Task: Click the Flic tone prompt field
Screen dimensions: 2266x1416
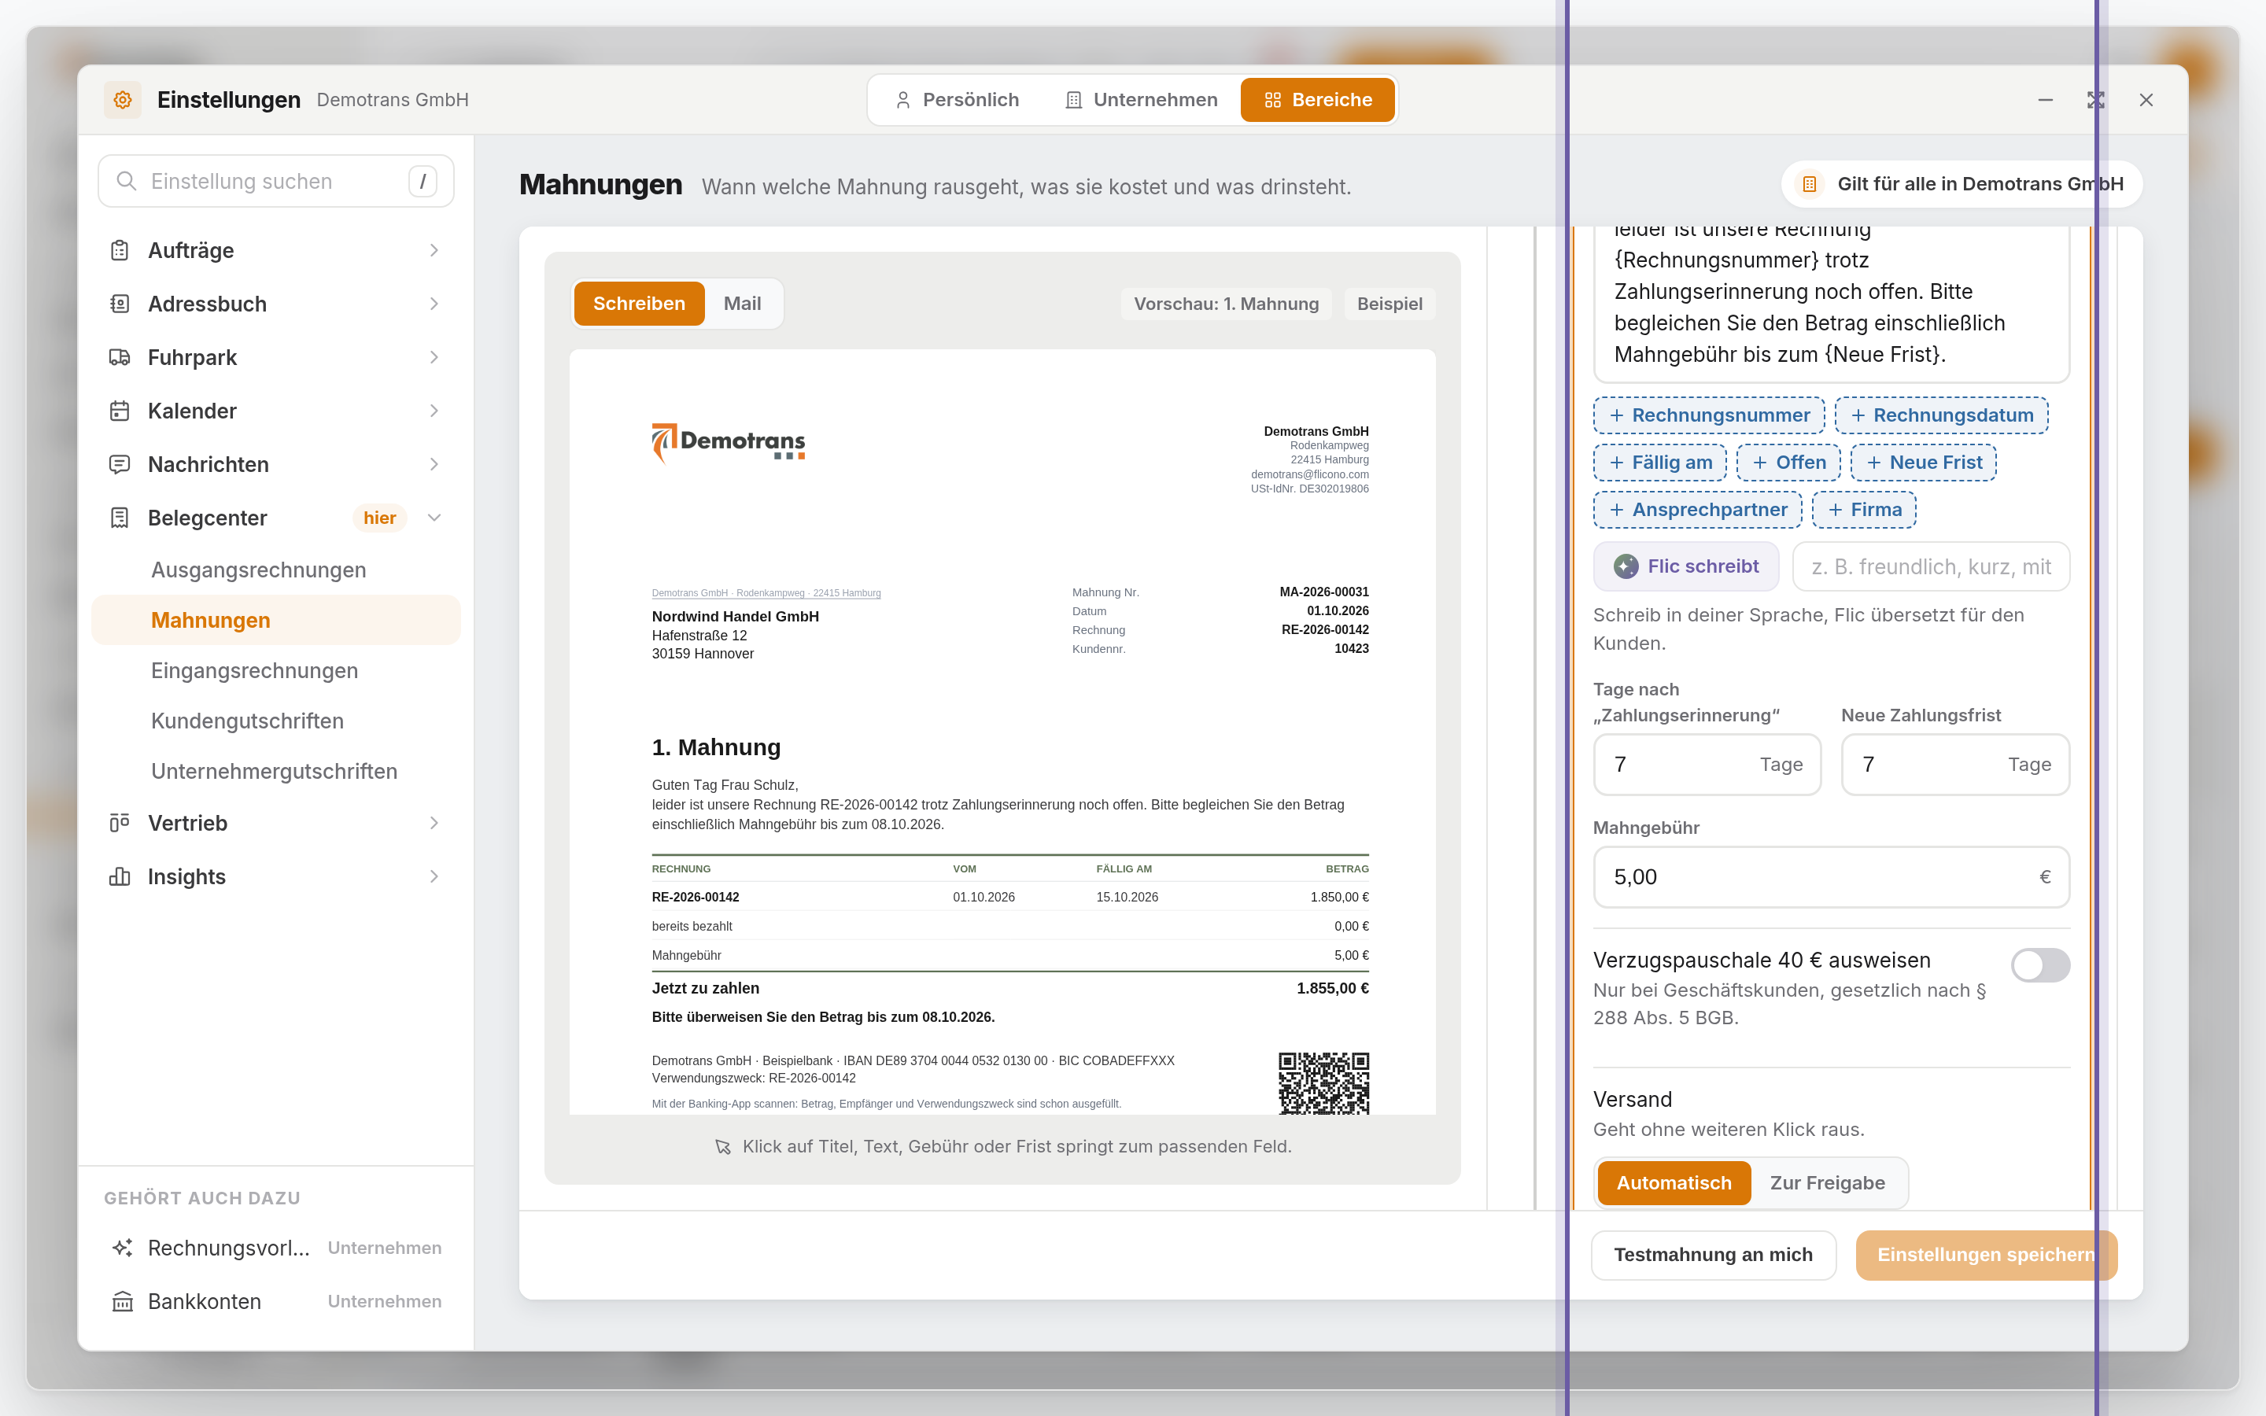Action: [1931, 566]
